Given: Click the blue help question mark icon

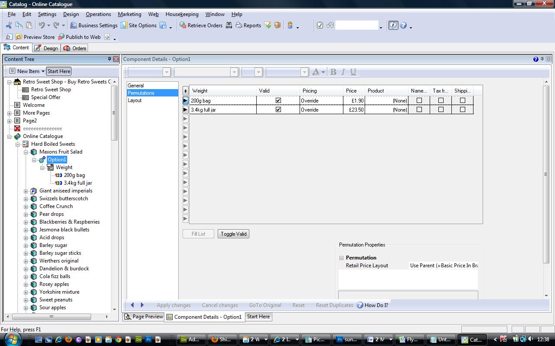Looking at the screenshot, I should [x=403, y=26].
